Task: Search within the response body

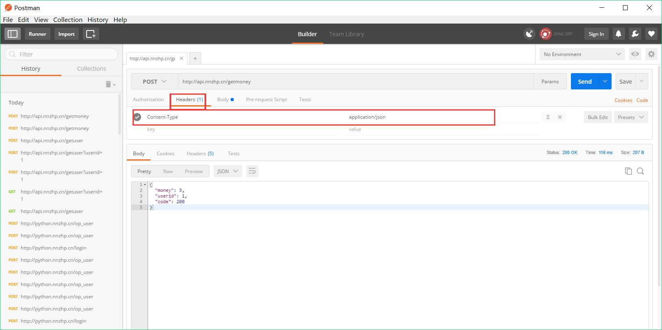Action: point(640,171)
